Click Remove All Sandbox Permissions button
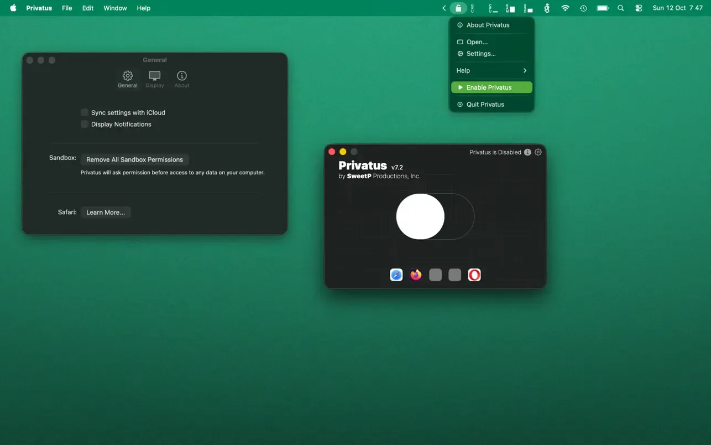The image size is (711, 445). coord(134,159)
